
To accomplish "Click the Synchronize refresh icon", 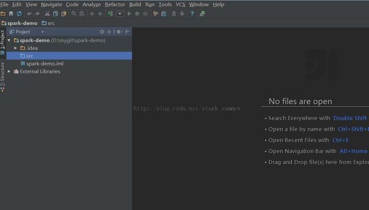I will tap(19, 14).
